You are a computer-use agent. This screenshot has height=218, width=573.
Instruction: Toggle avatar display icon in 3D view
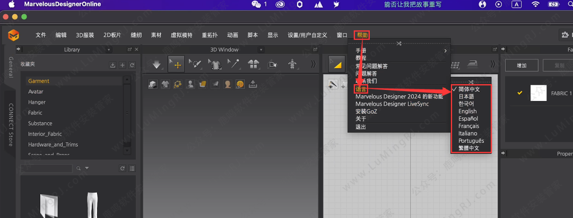point(190,84)
